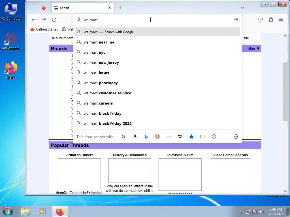The height and width of the screenshot is (217, 290).
Task: Open the History & Humanities thread heading
Action: tap(130, 155)
